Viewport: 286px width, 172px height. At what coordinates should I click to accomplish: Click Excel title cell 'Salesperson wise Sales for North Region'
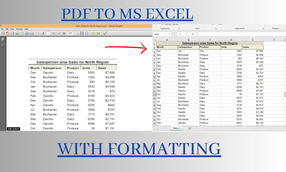coord(210,43)
